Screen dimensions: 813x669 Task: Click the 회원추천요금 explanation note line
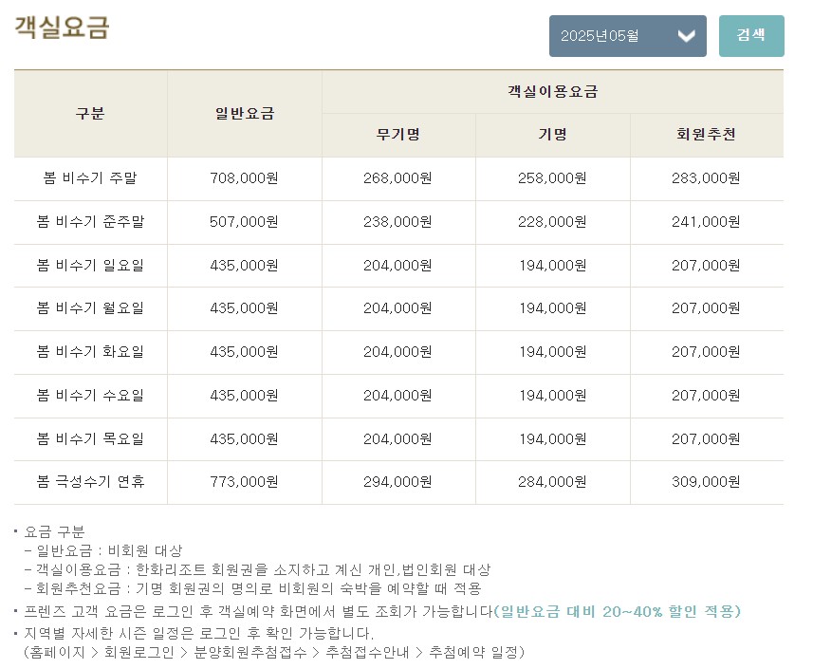coord(253,588)
